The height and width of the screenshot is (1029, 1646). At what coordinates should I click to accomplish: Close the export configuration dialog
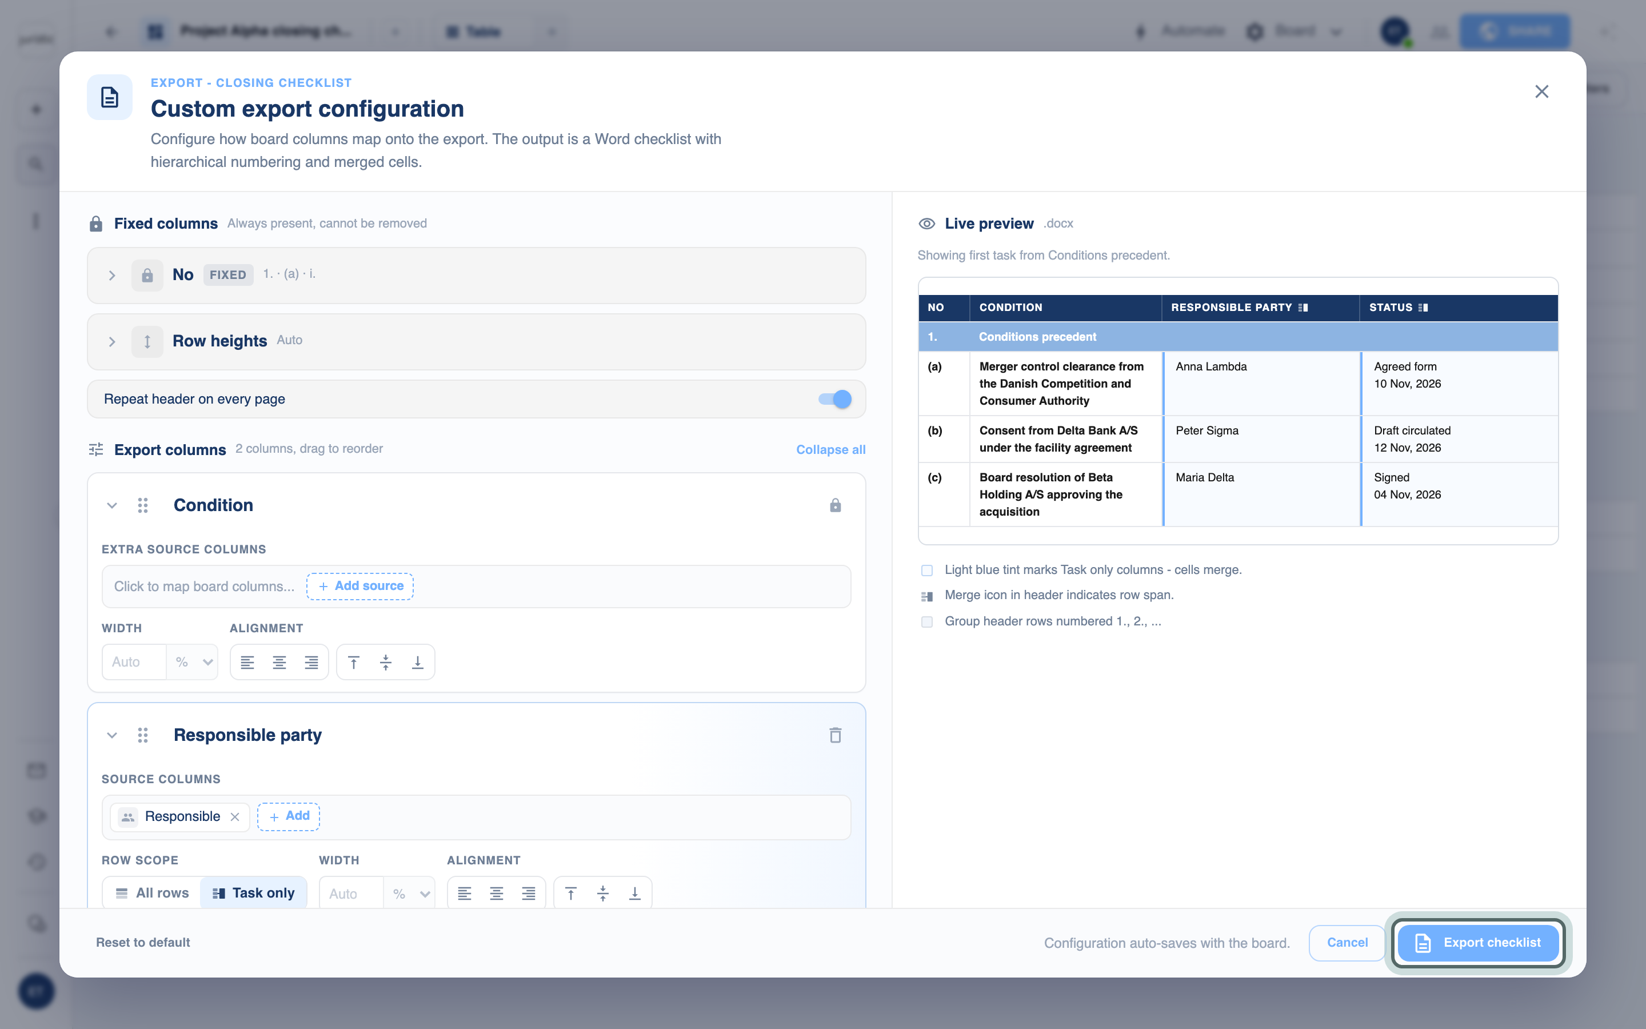(1541, 91)
